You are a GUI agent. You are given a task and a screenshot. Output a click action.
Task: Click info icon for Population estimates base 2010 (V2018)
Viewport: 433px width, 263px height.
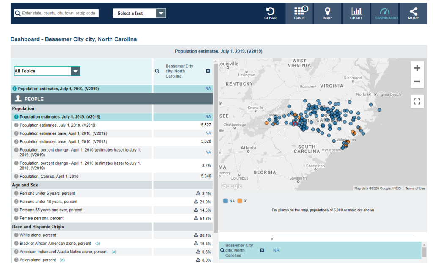[x=16, y=141]
